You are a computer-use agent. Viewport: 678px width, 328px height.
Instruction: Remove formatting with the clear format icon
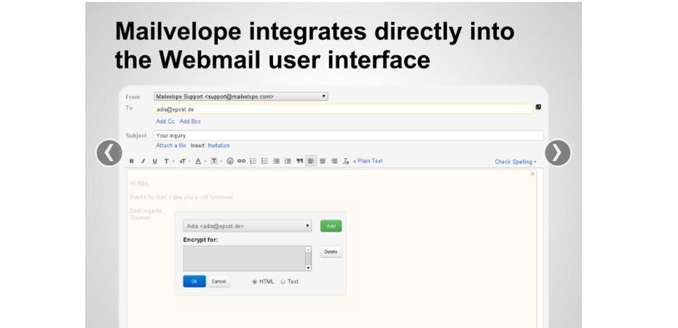click(347, 161)
